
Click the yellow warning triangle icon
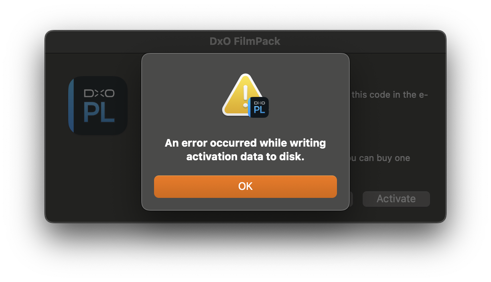[241, 95]
